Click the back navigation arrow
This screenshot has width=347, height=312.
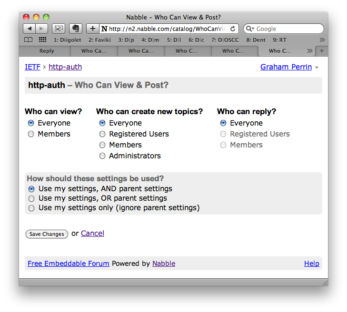(30, 29)
